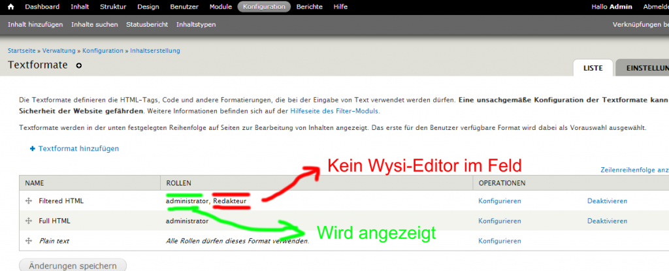The width and height of the screenshot is (669, 271).
Task: Switch to the Liste tab
Action: point(593,68)
